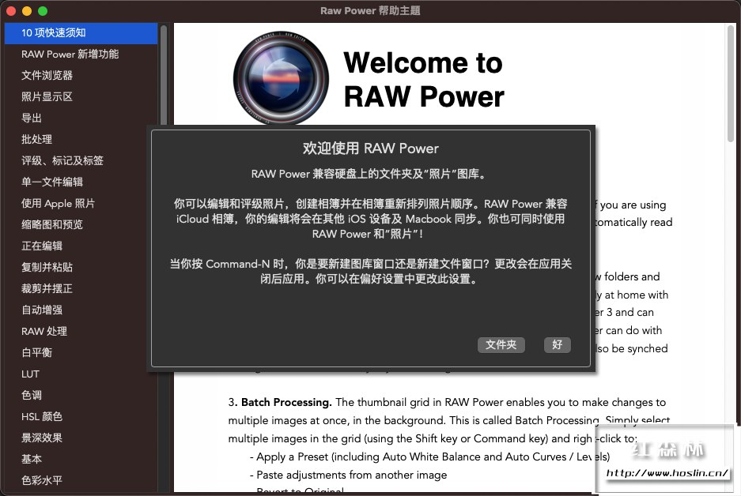This screenshot has height=496, width=741.
Task: Click the 欢迎使用 RAW Power dialog title
Action: pos(370,148)
